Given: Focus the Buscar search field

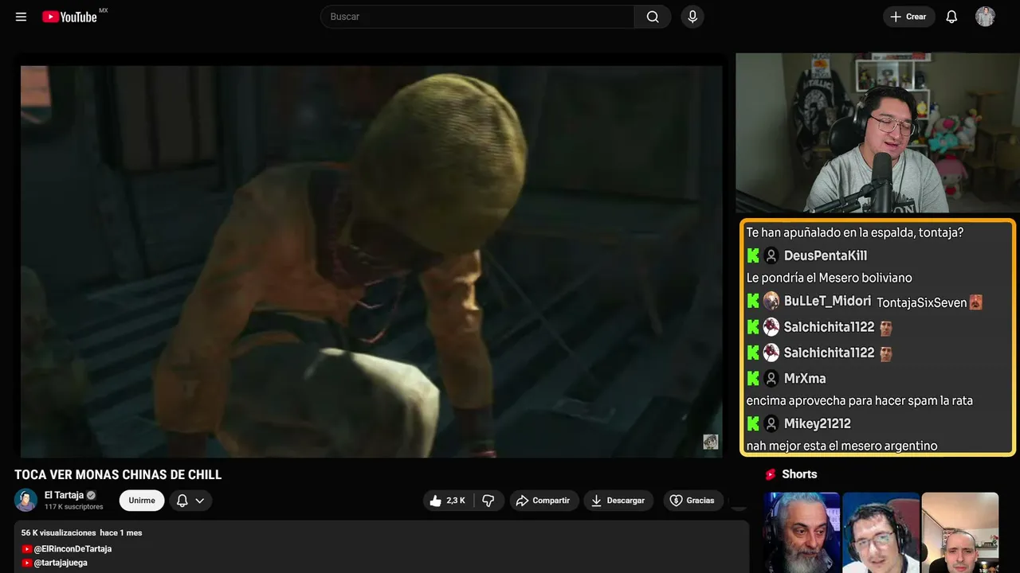Looking at the screenshot, I should pyautogui.click(x=477, y=17).
